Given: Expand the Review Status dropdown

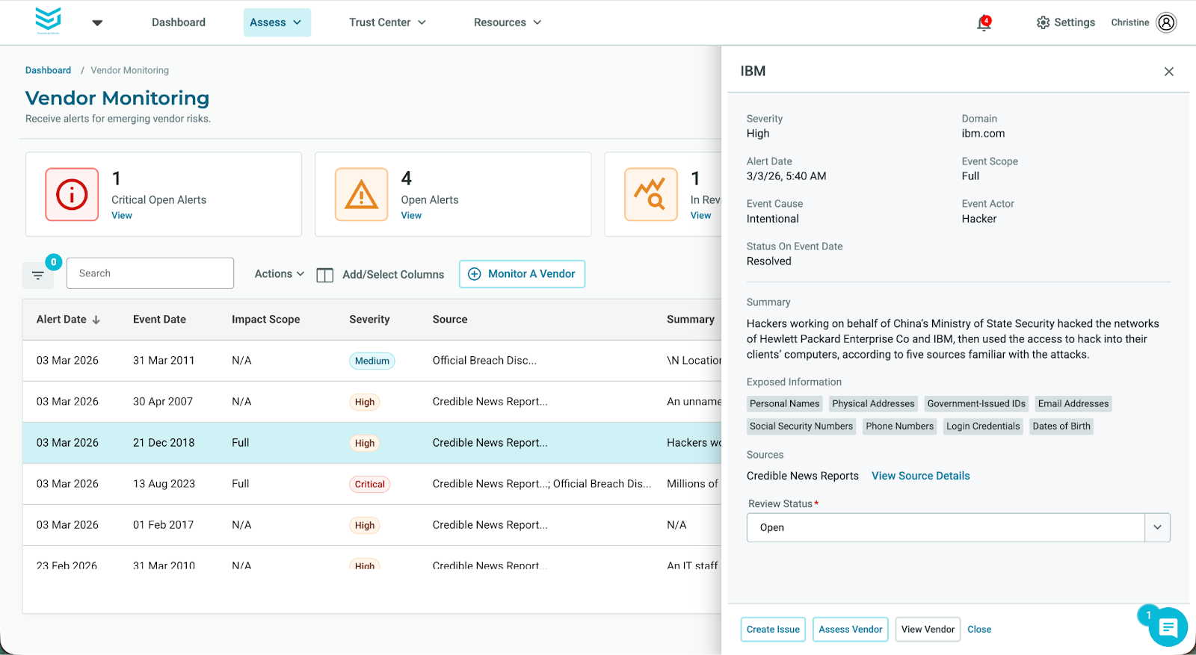Looking at the screenshot, I should [x=1156, y=527].
